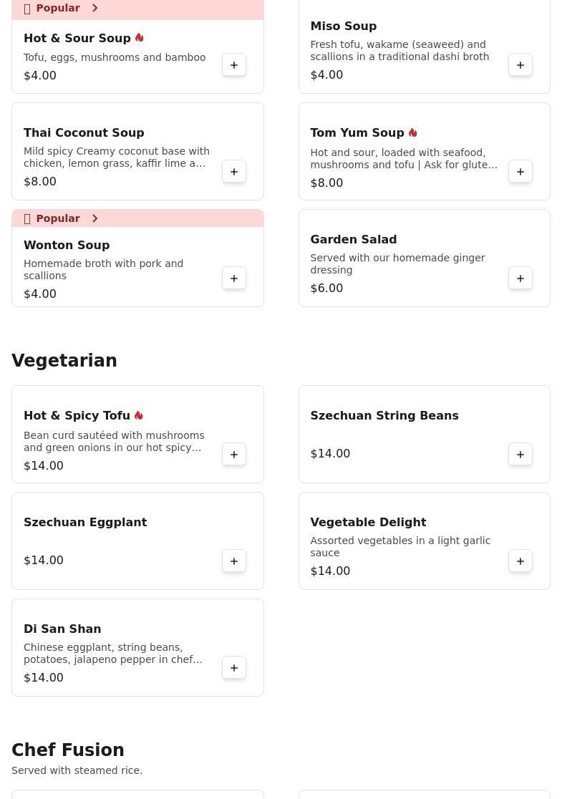Add Garden Salad to cart
This screenshot has width=562, height=799.
[520, 279]
